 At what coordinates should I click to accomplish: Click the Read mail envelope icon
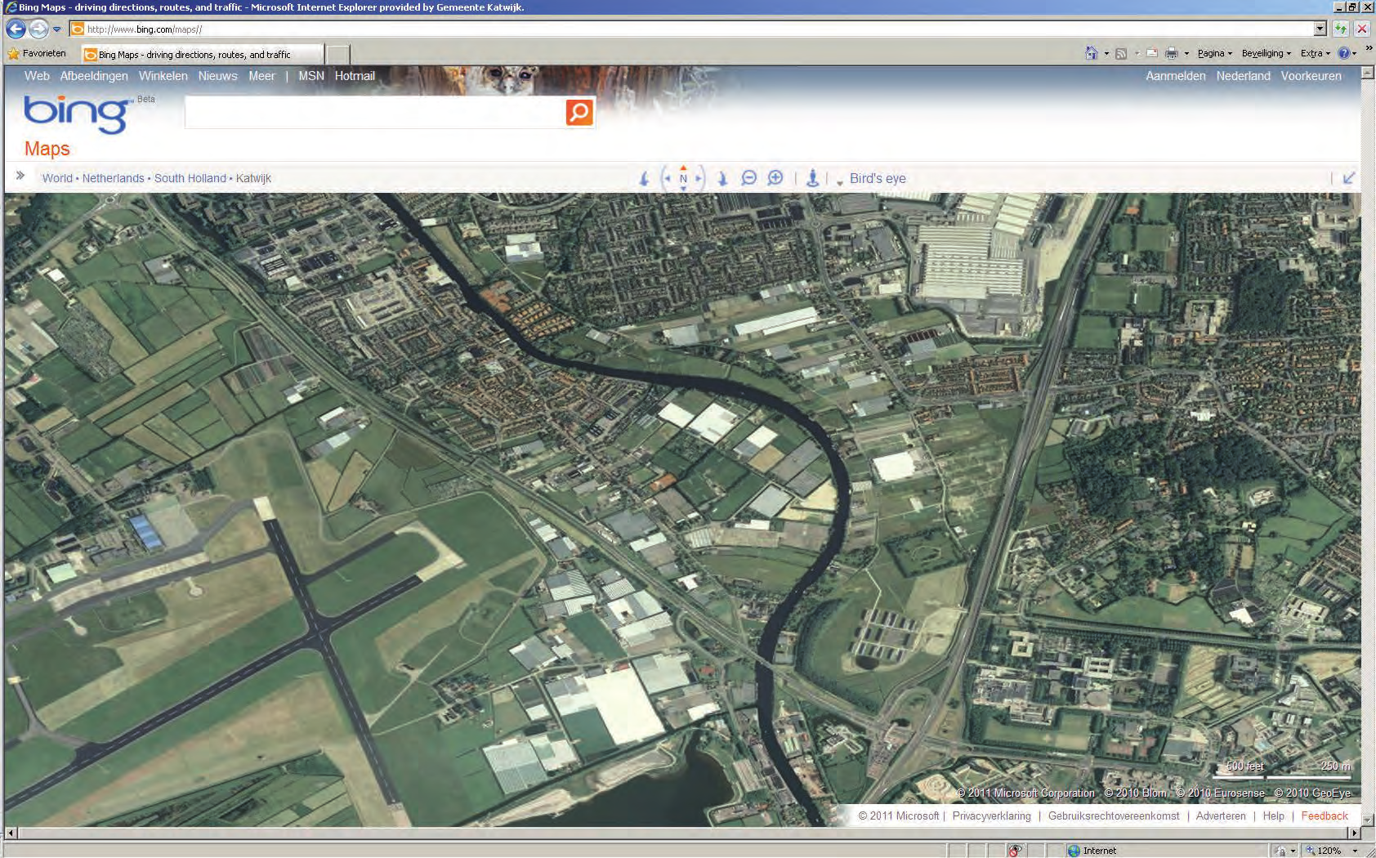1152,54
